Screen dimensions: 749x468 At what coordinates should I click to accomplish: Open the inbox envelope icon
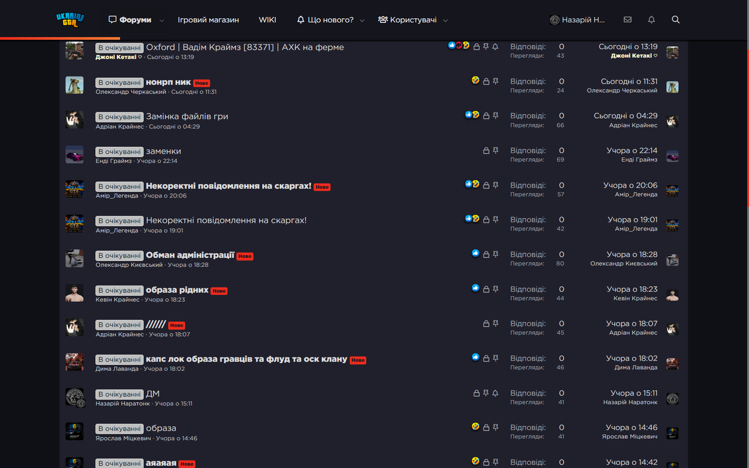(628, 20)
